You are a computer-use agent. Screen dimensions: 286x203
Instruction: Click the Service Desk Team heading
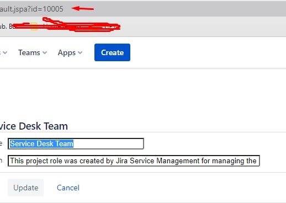coord(34,126)
